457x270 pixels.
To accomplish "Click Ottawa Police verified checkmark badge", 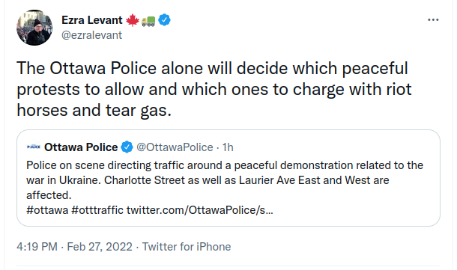I will pos(127,147).
